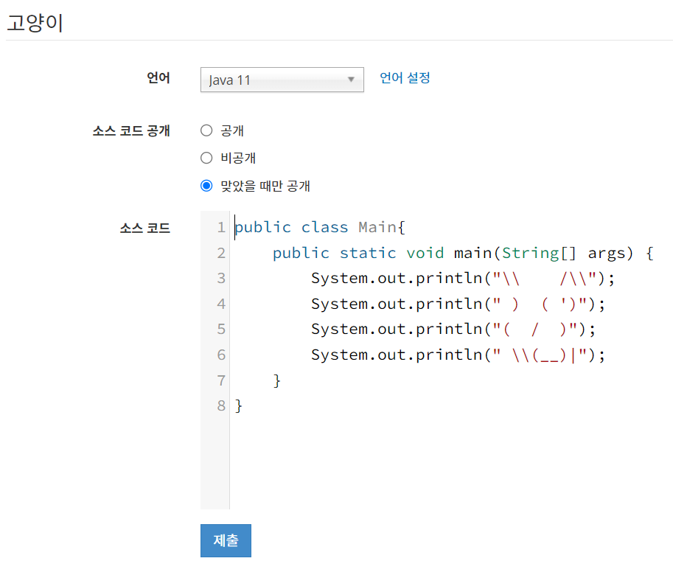Click code line 5 println statement
Viewport: 673px width, 575px height.
coord(453,329)
